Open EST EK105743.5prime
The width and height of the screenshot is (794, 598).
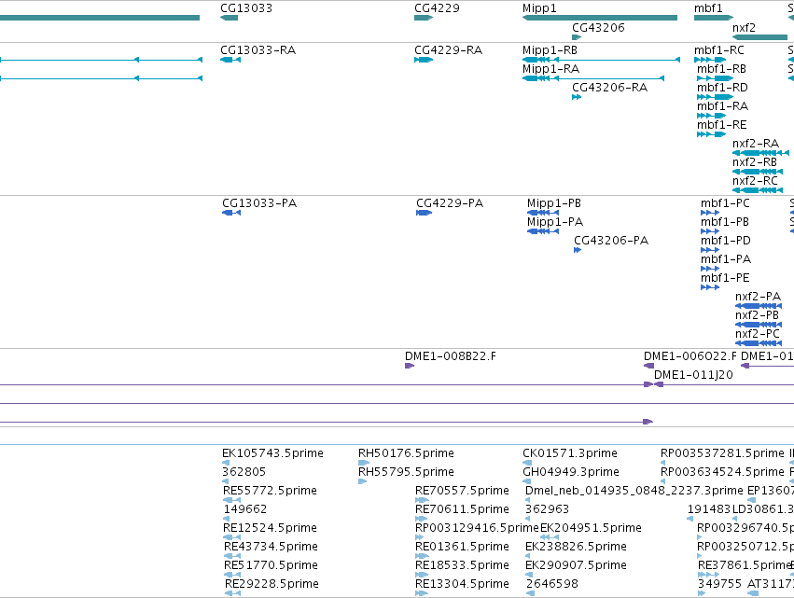(x=272, y=453)
